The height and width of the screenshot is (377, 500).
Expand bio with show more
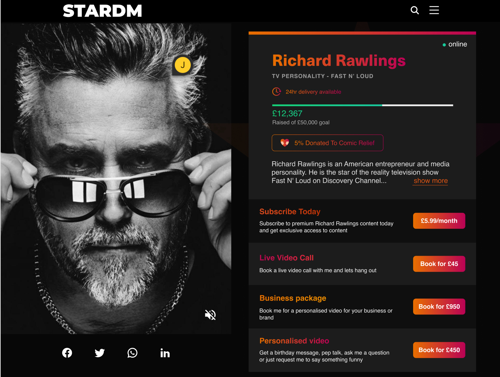[430, 181]
